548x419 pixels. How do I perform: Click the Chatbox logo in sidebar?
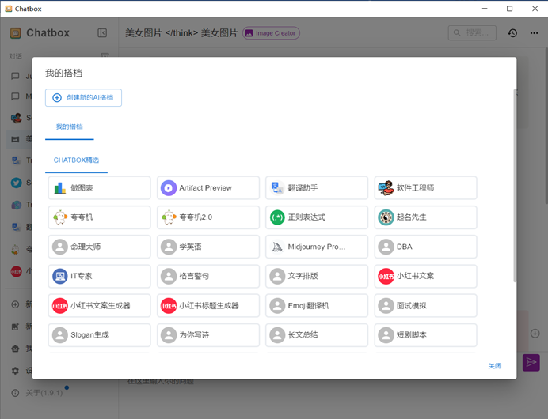pos(15,32)
